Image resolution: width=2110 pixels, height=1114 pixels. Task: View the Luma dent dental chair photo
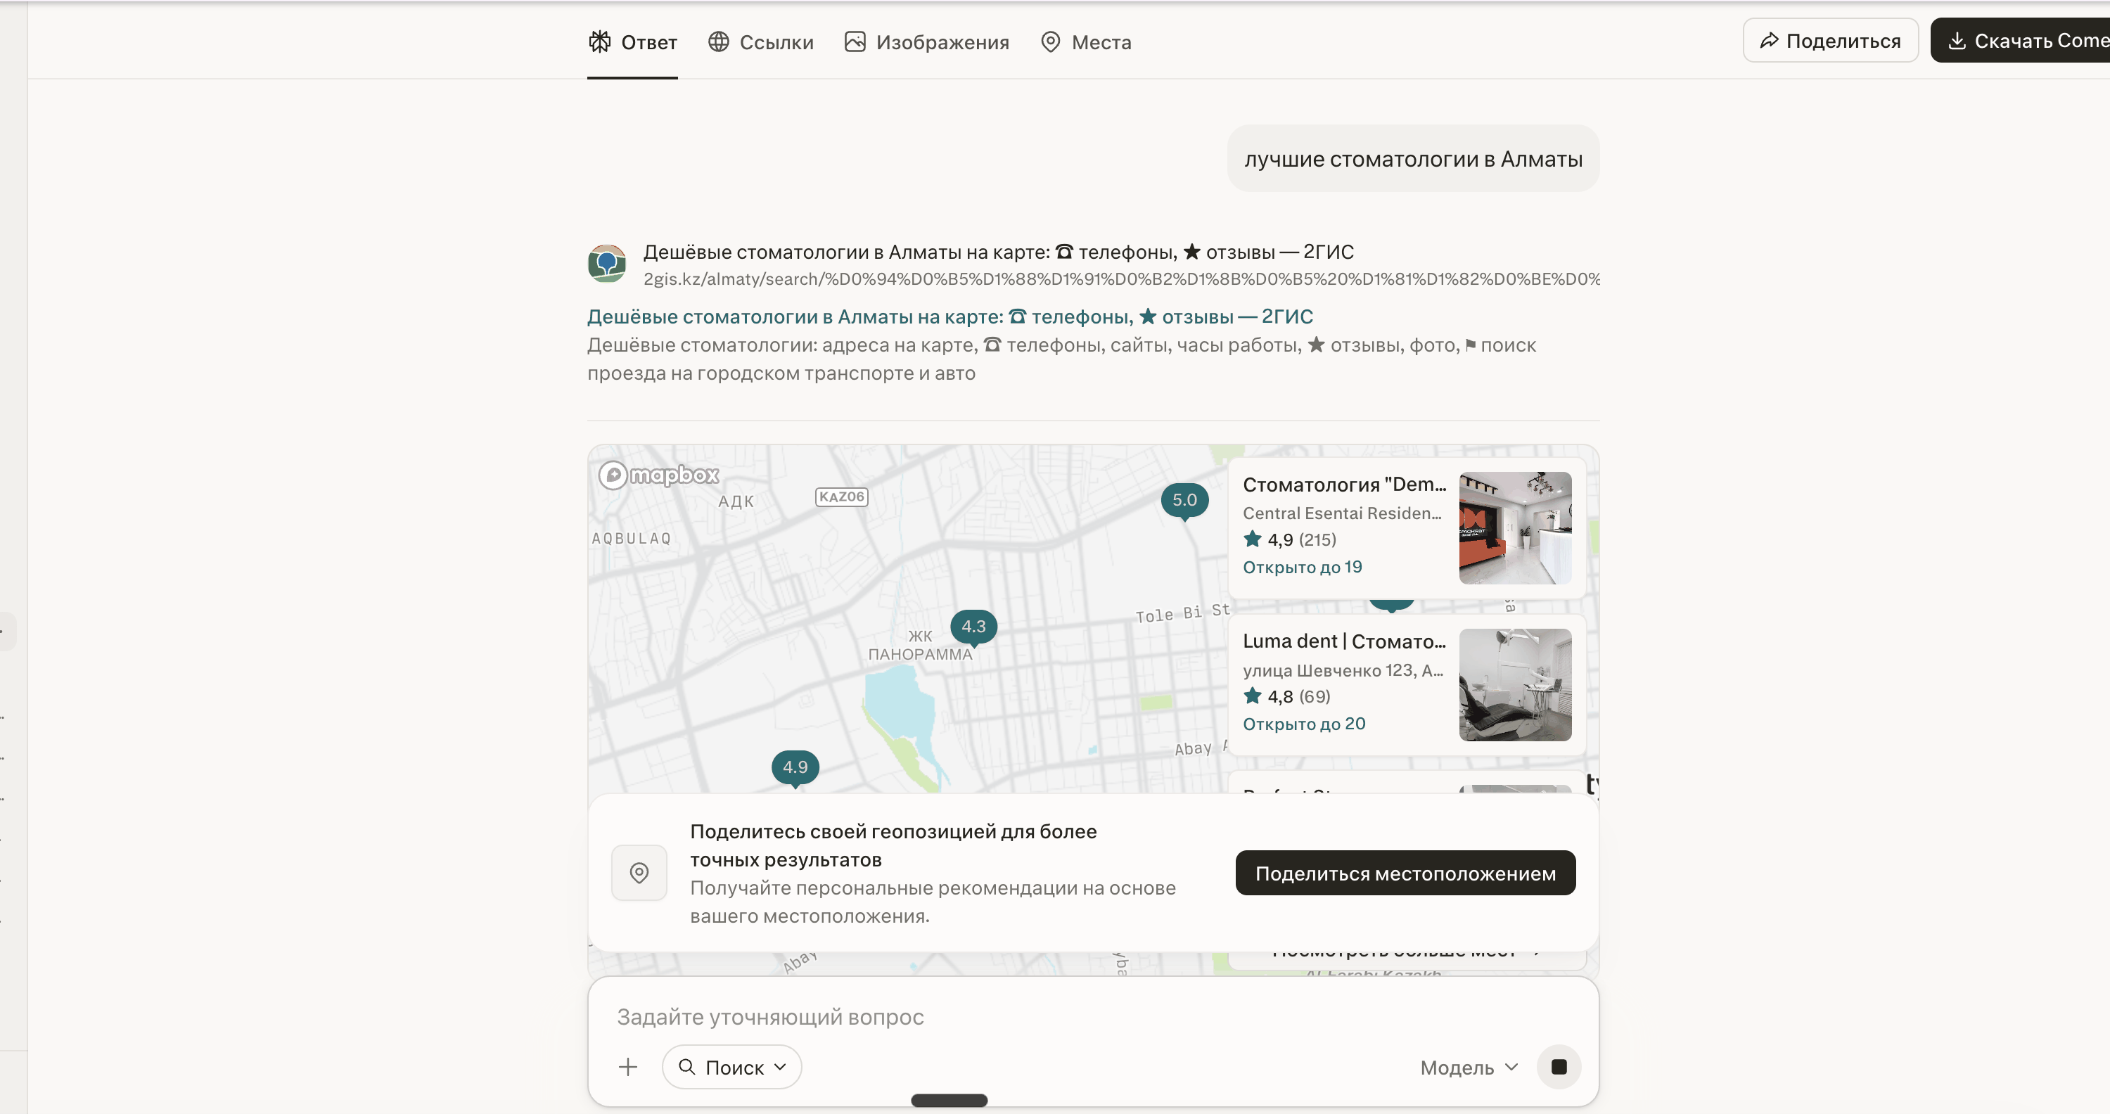tap(1514, 685)
